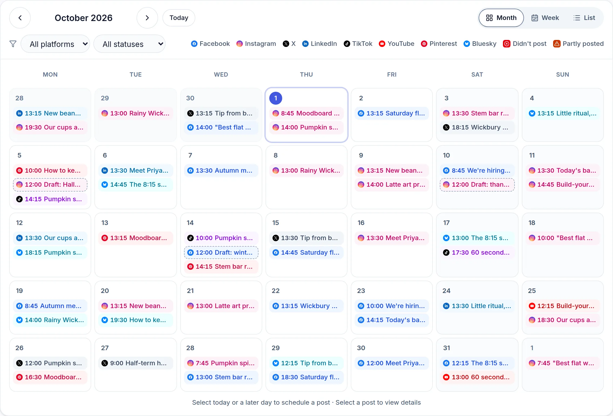Open 13:15 Moodboar... post on 13th
This screenshot has height=416, width=613.
[135, 238]
